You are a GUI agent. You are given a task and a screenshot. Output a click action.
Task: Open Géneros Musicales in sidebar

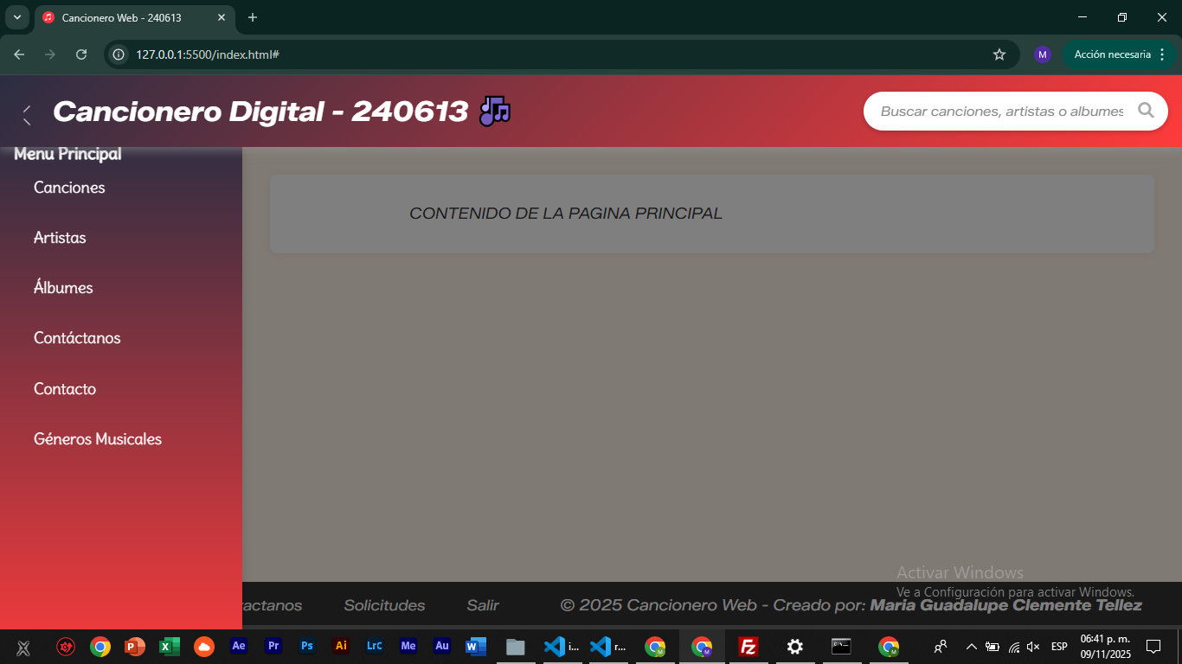tap(98, 439)
